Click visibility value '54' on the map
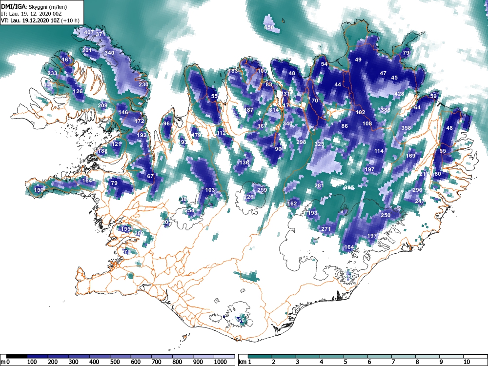 click(x=325, y=64)
